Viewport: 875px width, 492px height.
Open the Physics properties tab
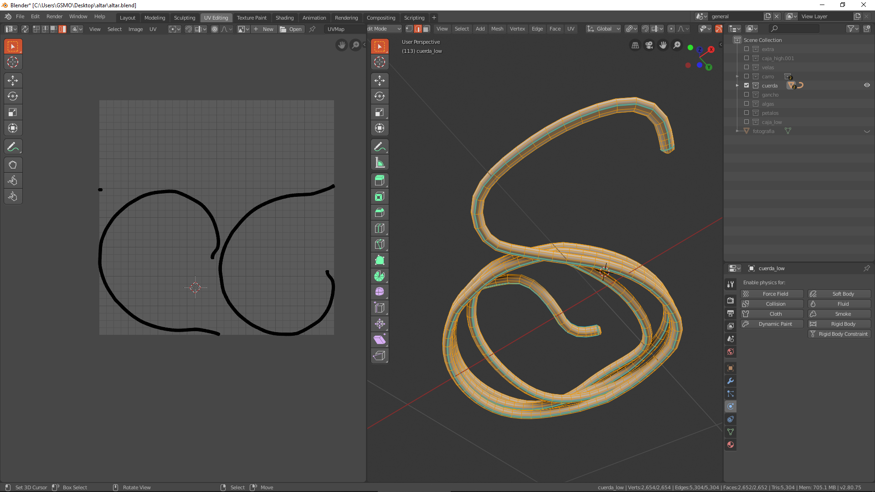[731, 406]
